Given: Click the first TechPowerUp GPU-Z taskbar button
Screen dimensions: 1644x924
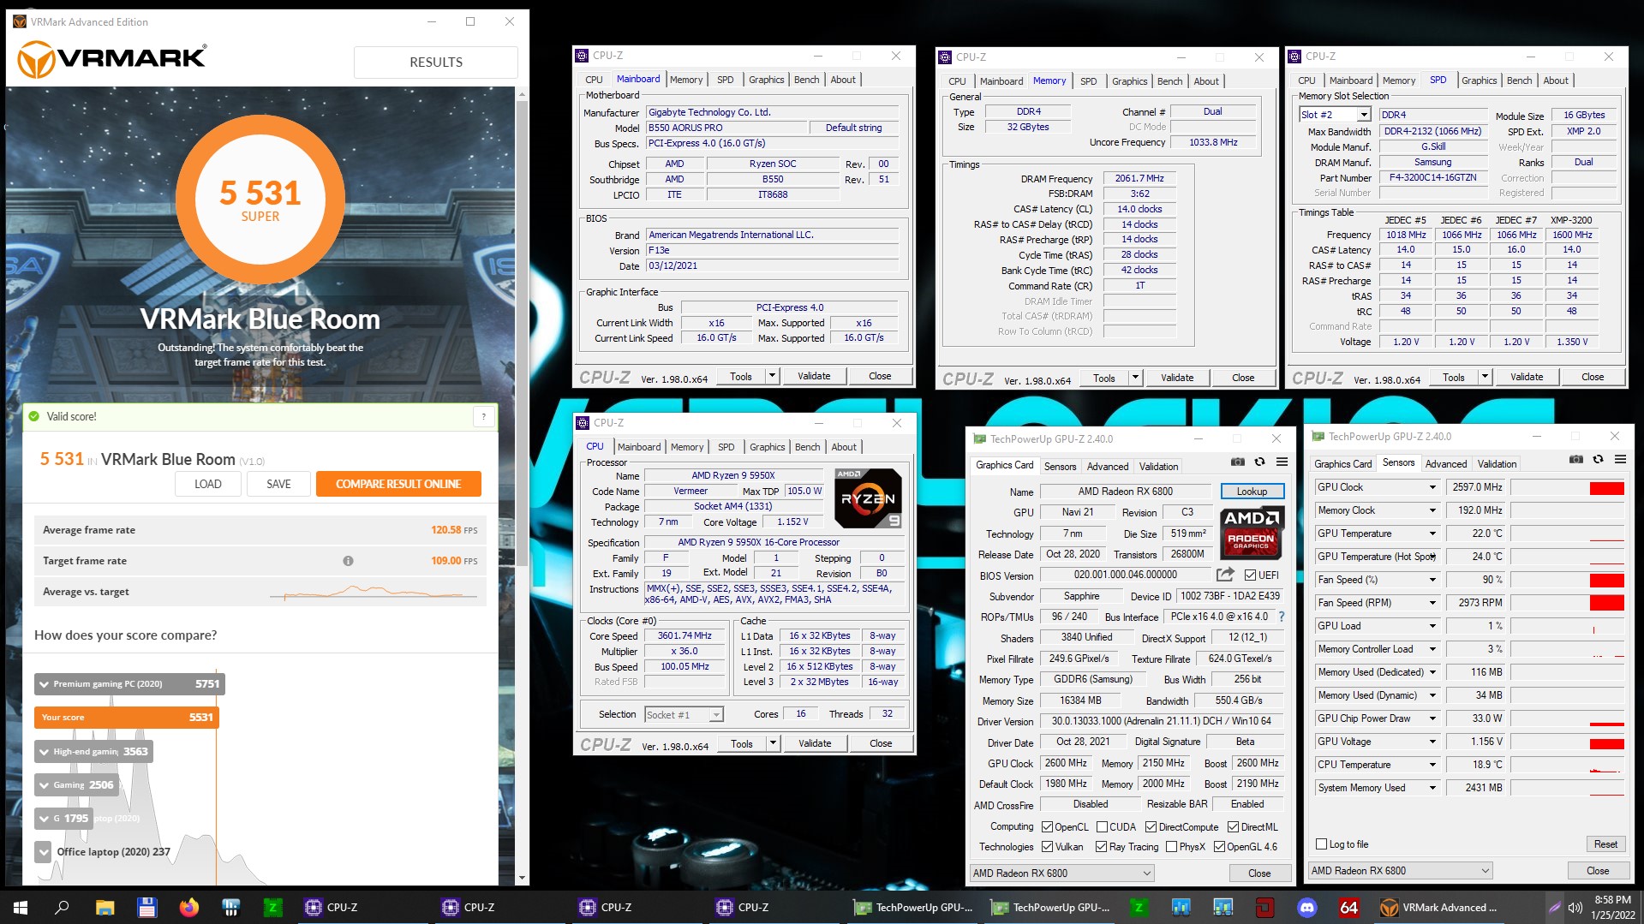Looking at the screenshot, I should click(914, 908).
